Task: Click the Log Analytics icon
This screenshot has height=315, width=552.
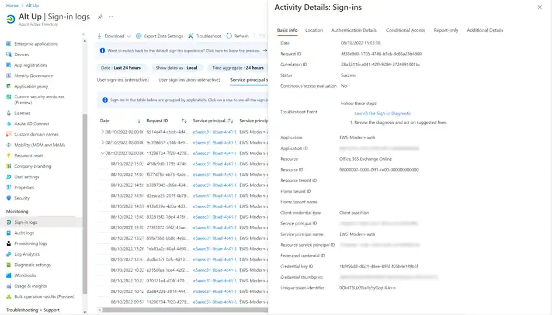Action: [x=9, y=254]
